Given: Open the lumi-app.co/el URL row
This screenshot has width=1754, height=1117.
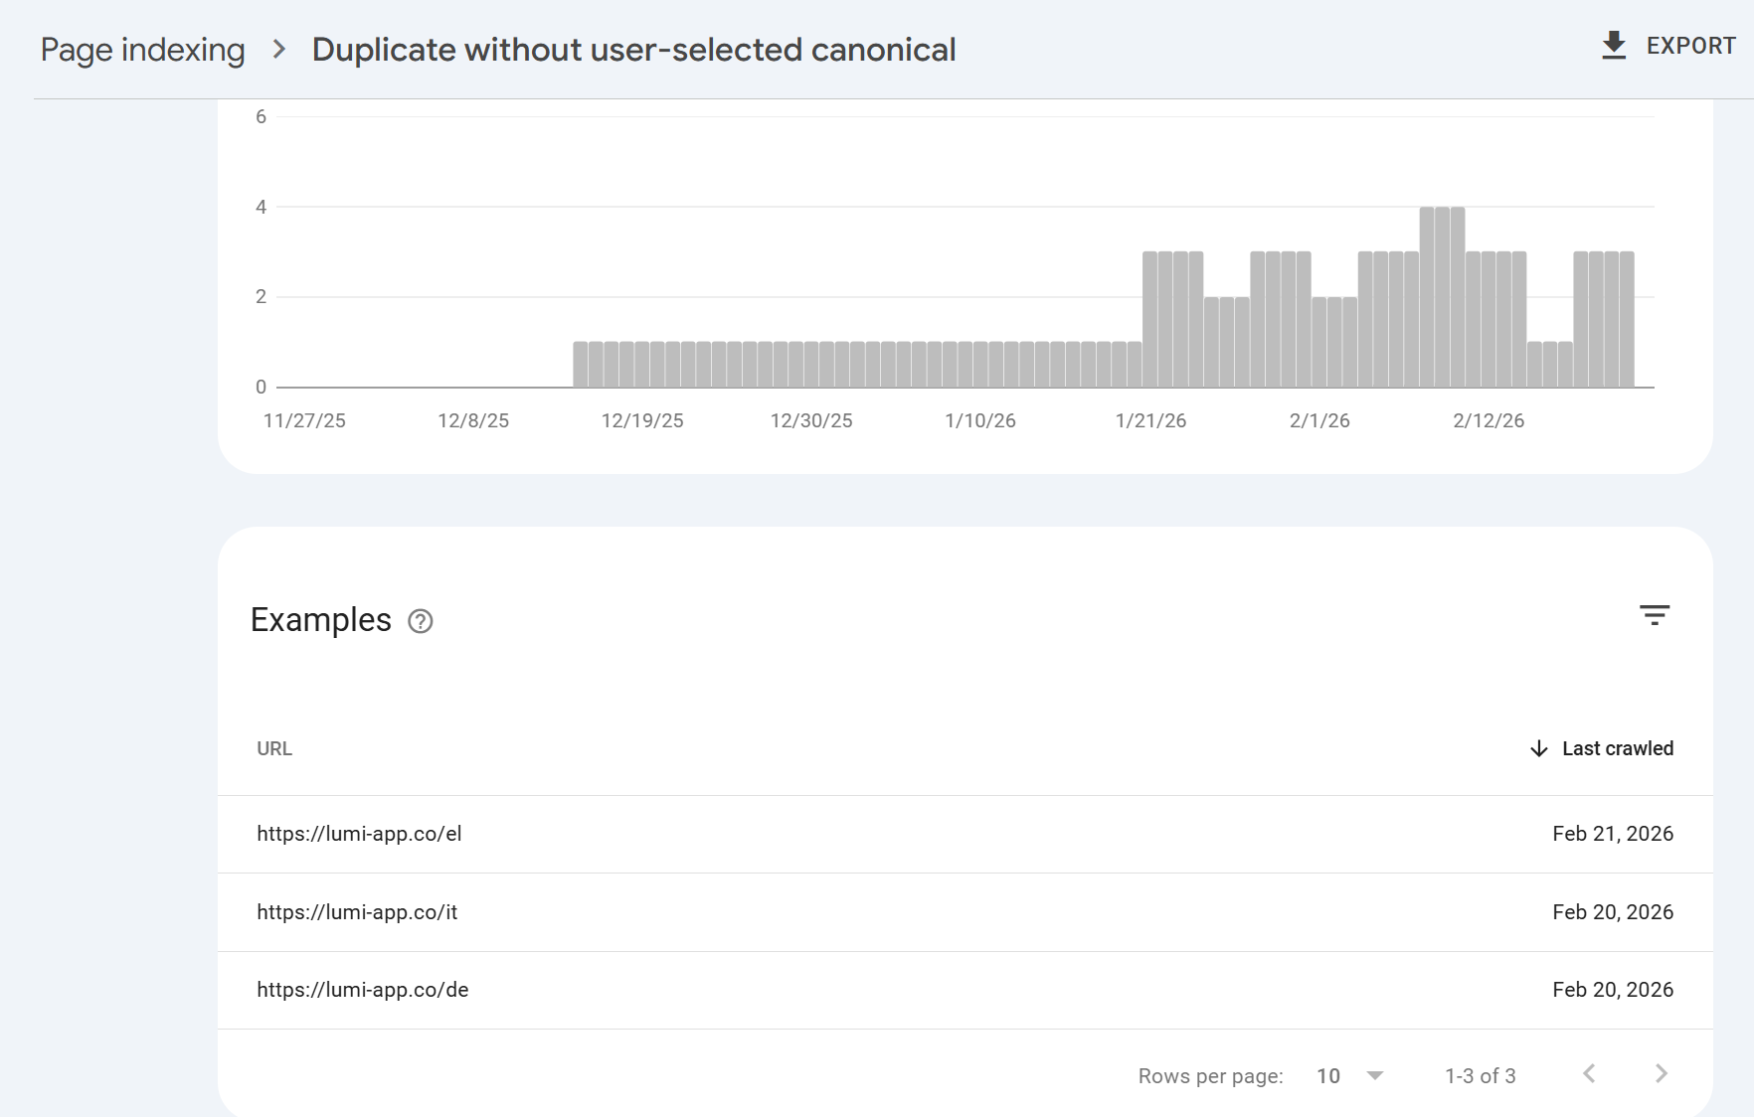Looking at the screenshot, I should pyautogui.click(x=359, y=834).
